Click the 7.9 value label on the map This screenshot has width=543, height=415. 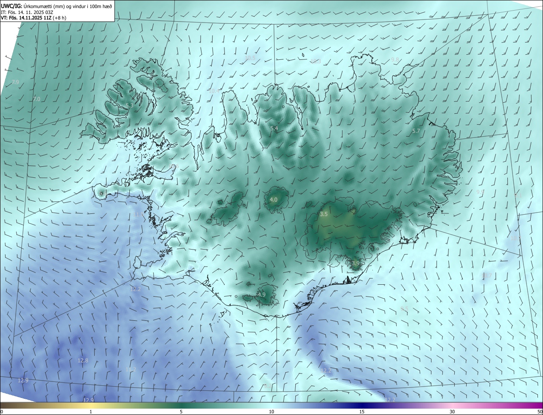15,82
